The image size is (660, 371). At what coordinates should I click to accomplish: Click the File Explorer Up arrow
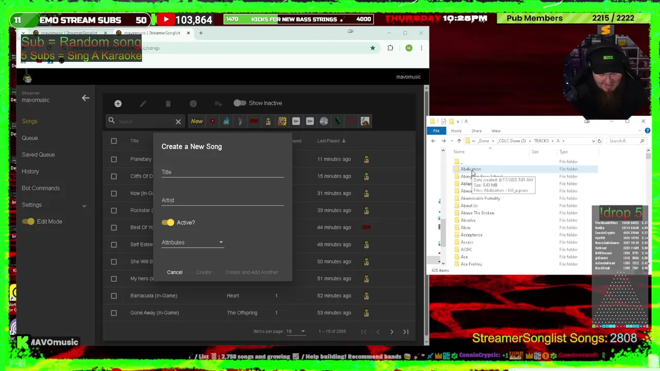coord(459,141)
